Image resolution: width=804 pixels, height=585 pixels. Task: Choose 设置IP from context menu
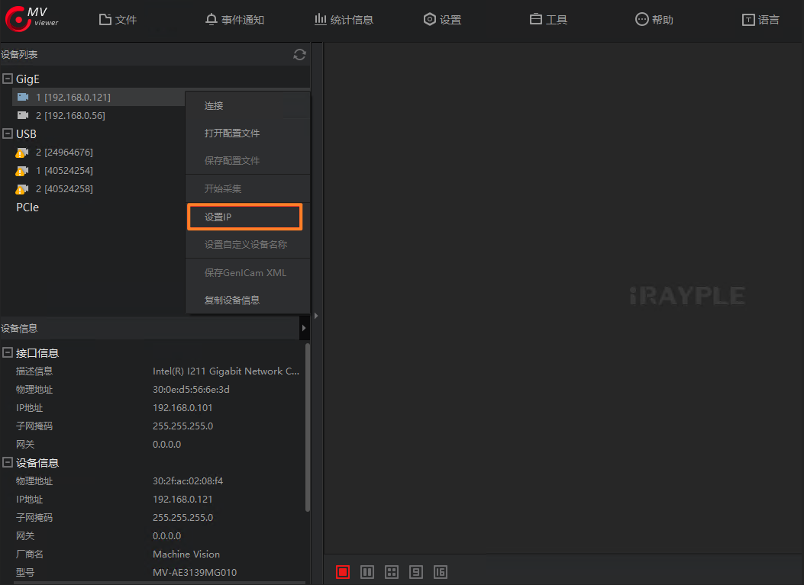[245, 217]
